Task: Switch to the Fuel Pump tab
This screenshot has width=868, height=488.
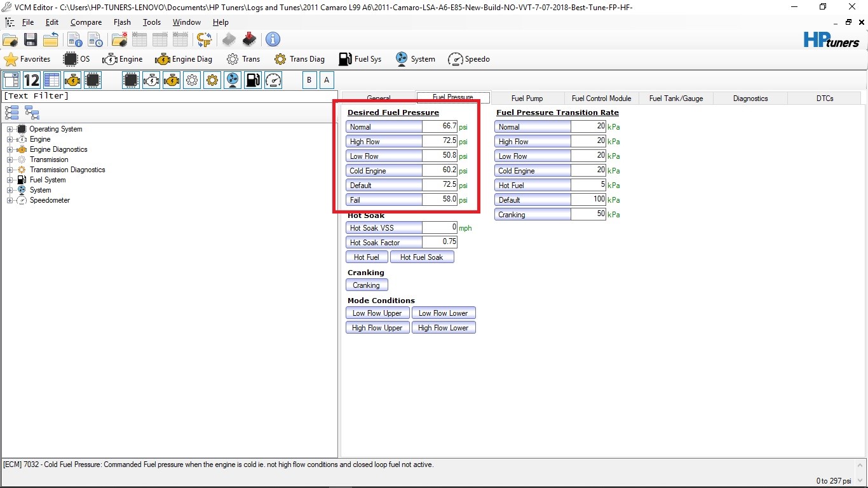Action: click(x=527, y=98)
